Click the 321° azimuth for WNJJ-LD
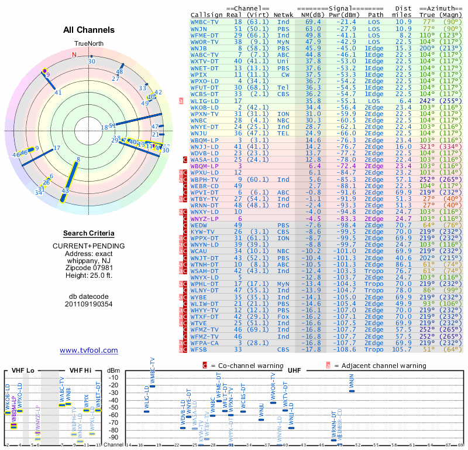This screenshot has width=468, height=450. (x=427, y=147)
